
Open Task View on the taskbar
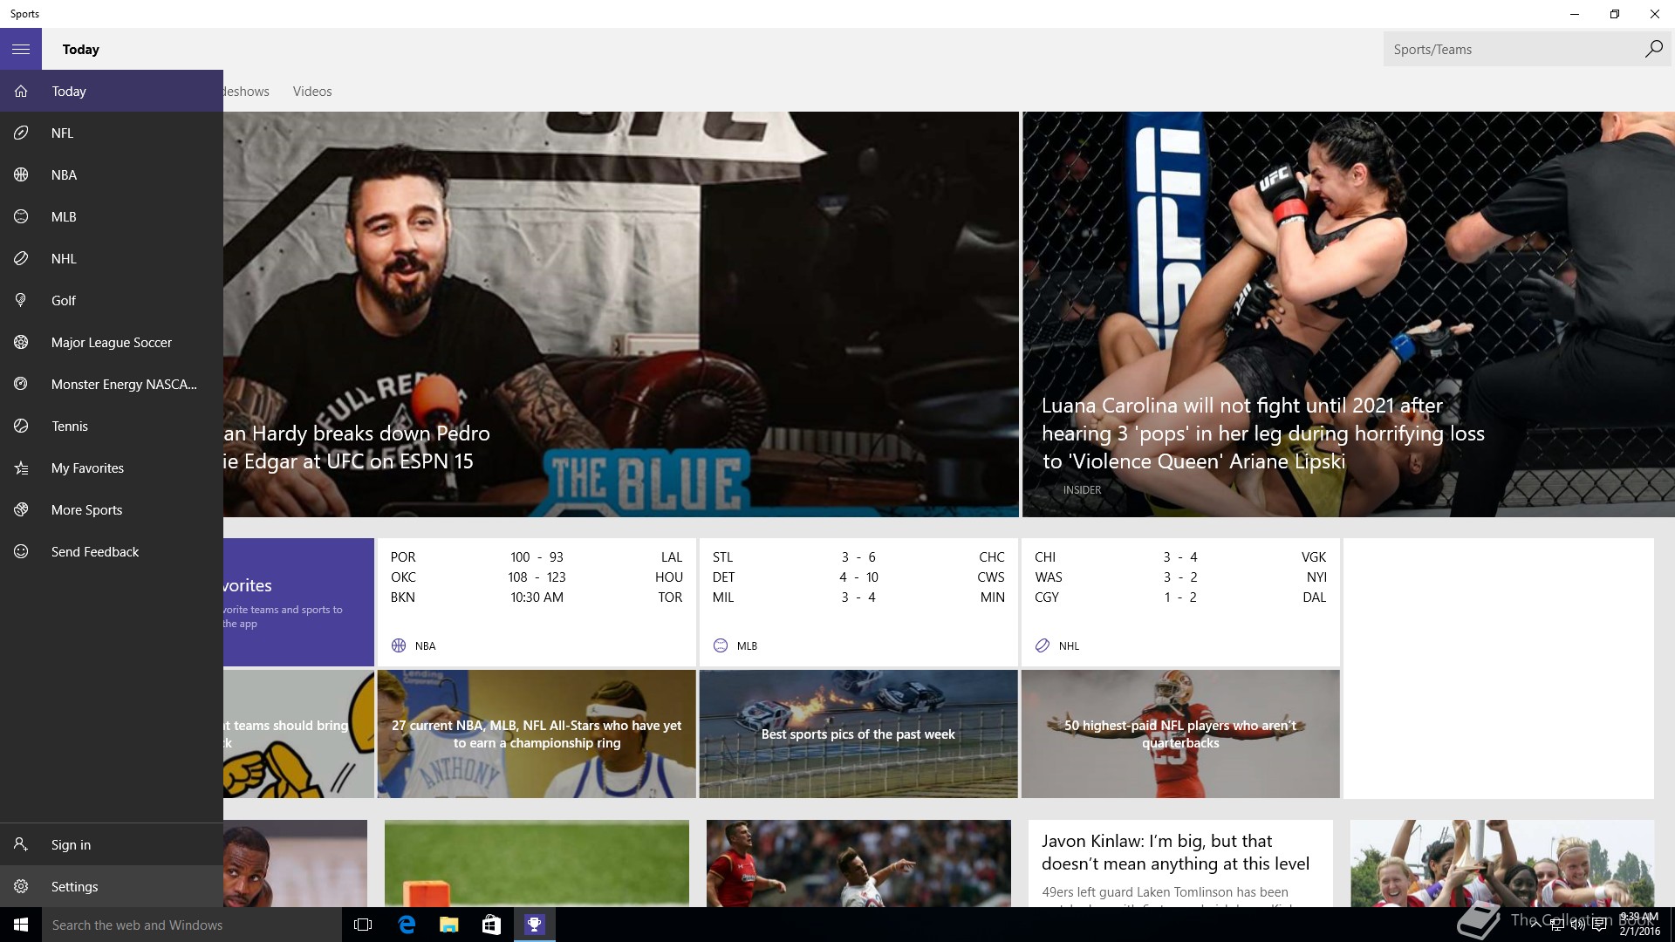point(363,925)
